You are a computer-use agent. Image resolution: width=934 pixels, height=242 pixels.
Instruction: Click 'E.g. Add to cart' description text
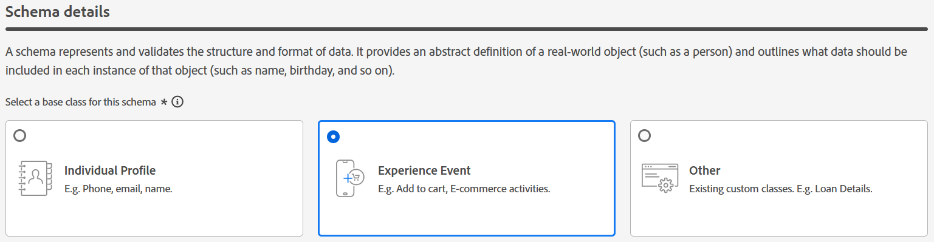(464, 189)
